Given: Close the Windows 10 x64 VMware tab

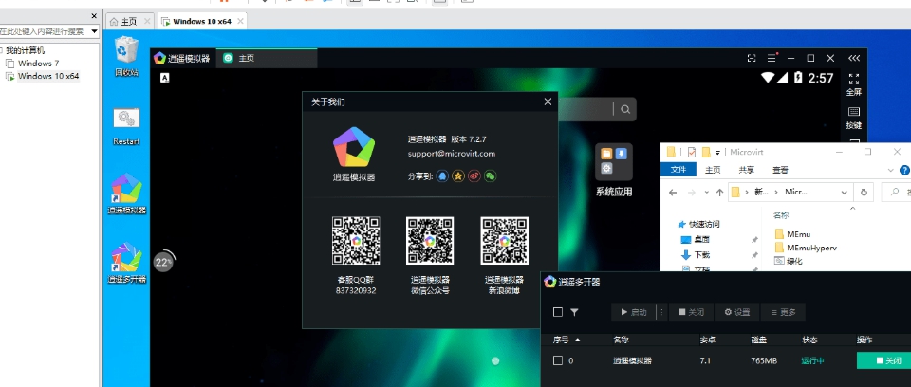Looking at the screenshot, I should click(x=239, y=22).
